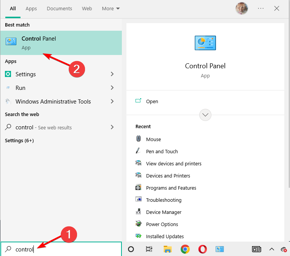Expand the control web results arrow
Viewport: 290px width, 256px height.
(112, 127)
